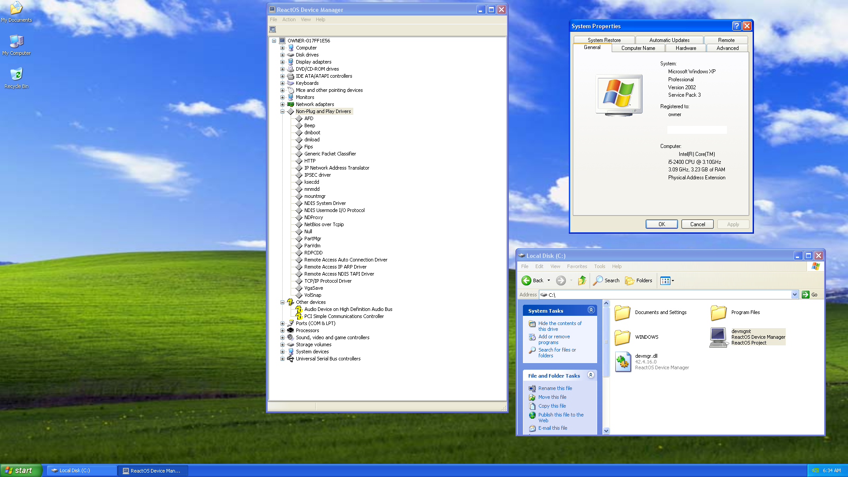Select the devmgr.dll file icon
This screenshot has height=477, width=848.
click(x=623, y=362)
